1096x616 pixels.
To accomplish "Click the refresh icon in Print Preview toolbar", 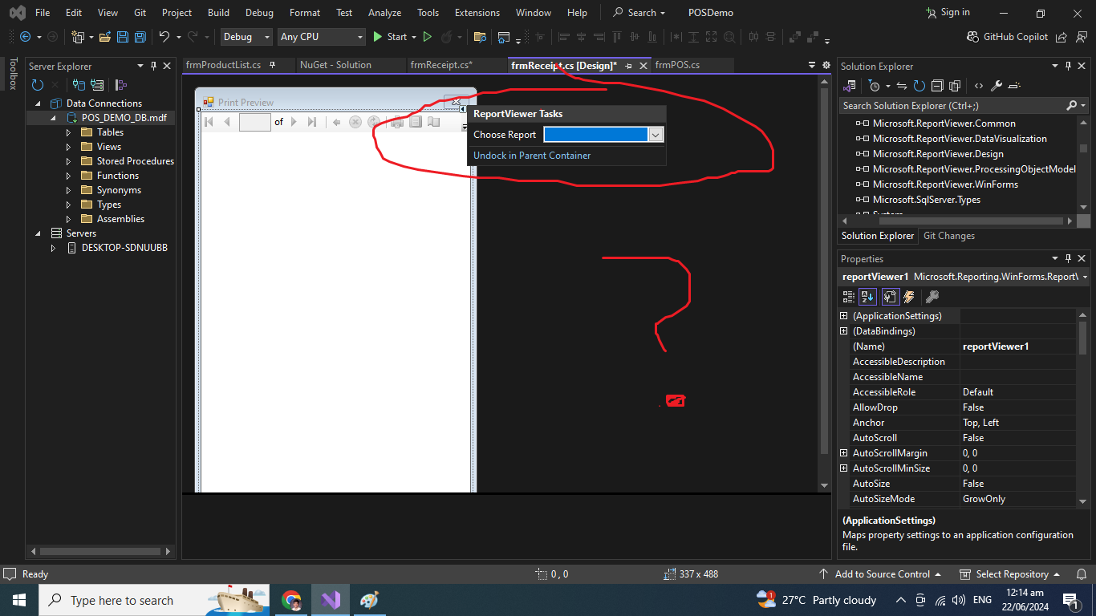I will [373, 122].
